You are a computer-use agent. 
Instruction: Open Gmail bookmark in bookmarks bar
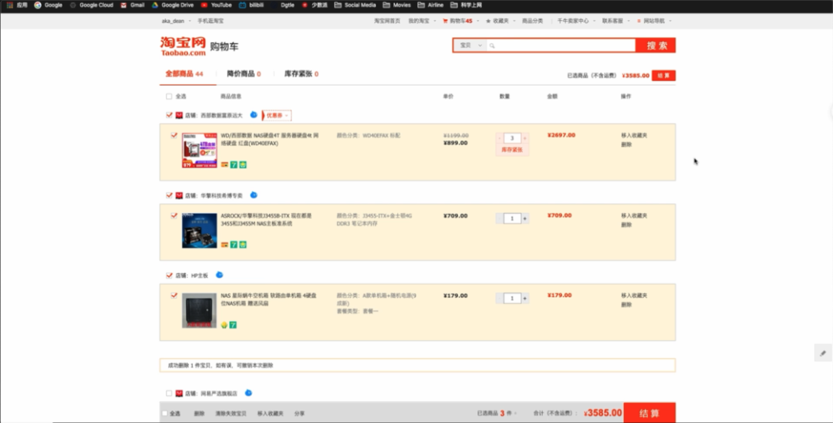[133, 5]
